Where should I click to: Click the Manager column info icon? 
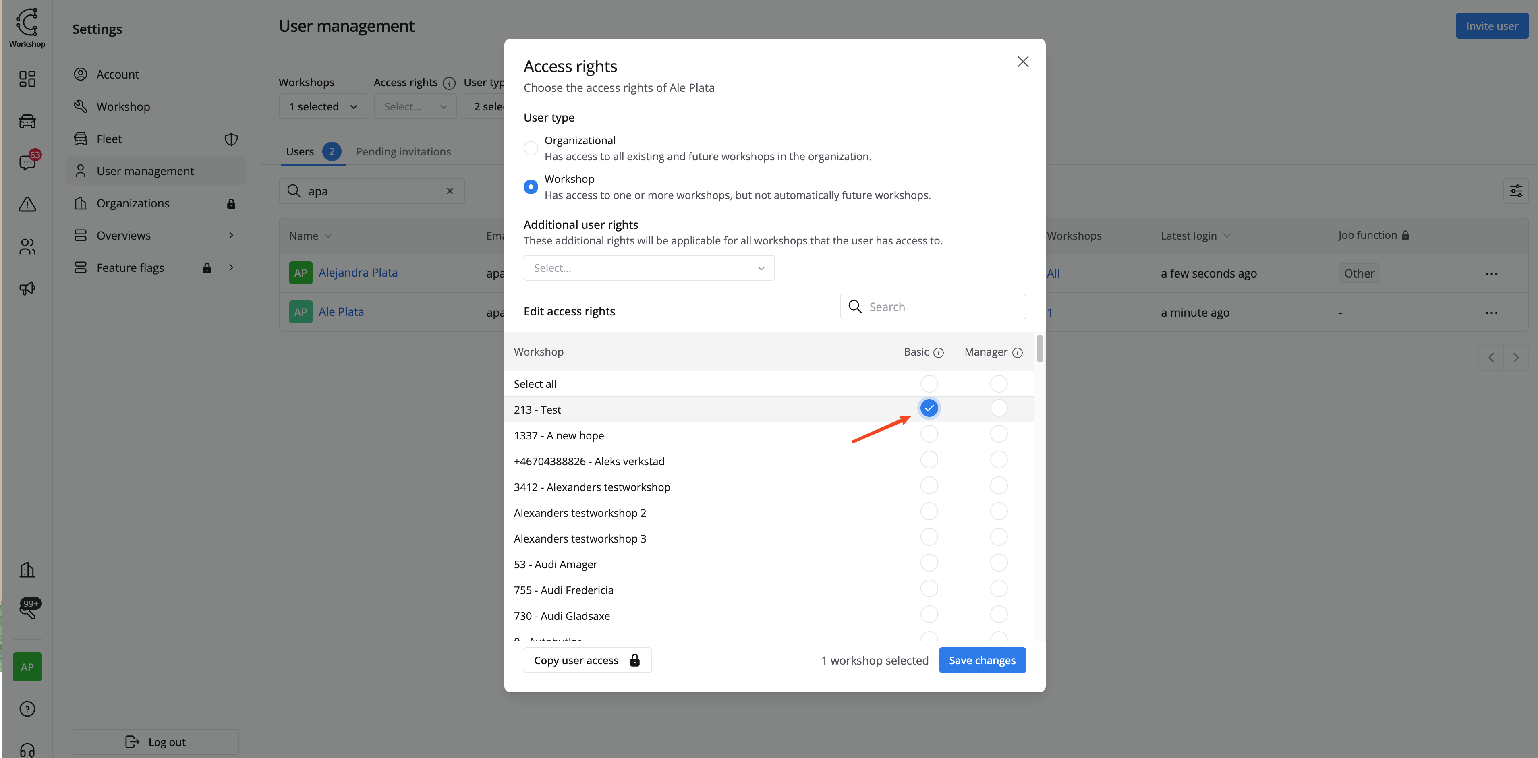click(x=1018, y=353)
